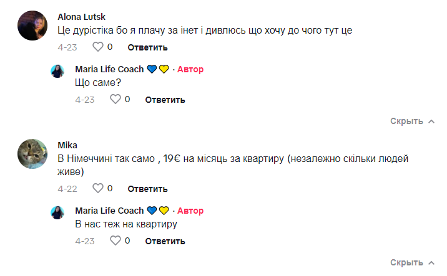Reply to Alona Lutsk's comment
447x276 pixels.
148,47
